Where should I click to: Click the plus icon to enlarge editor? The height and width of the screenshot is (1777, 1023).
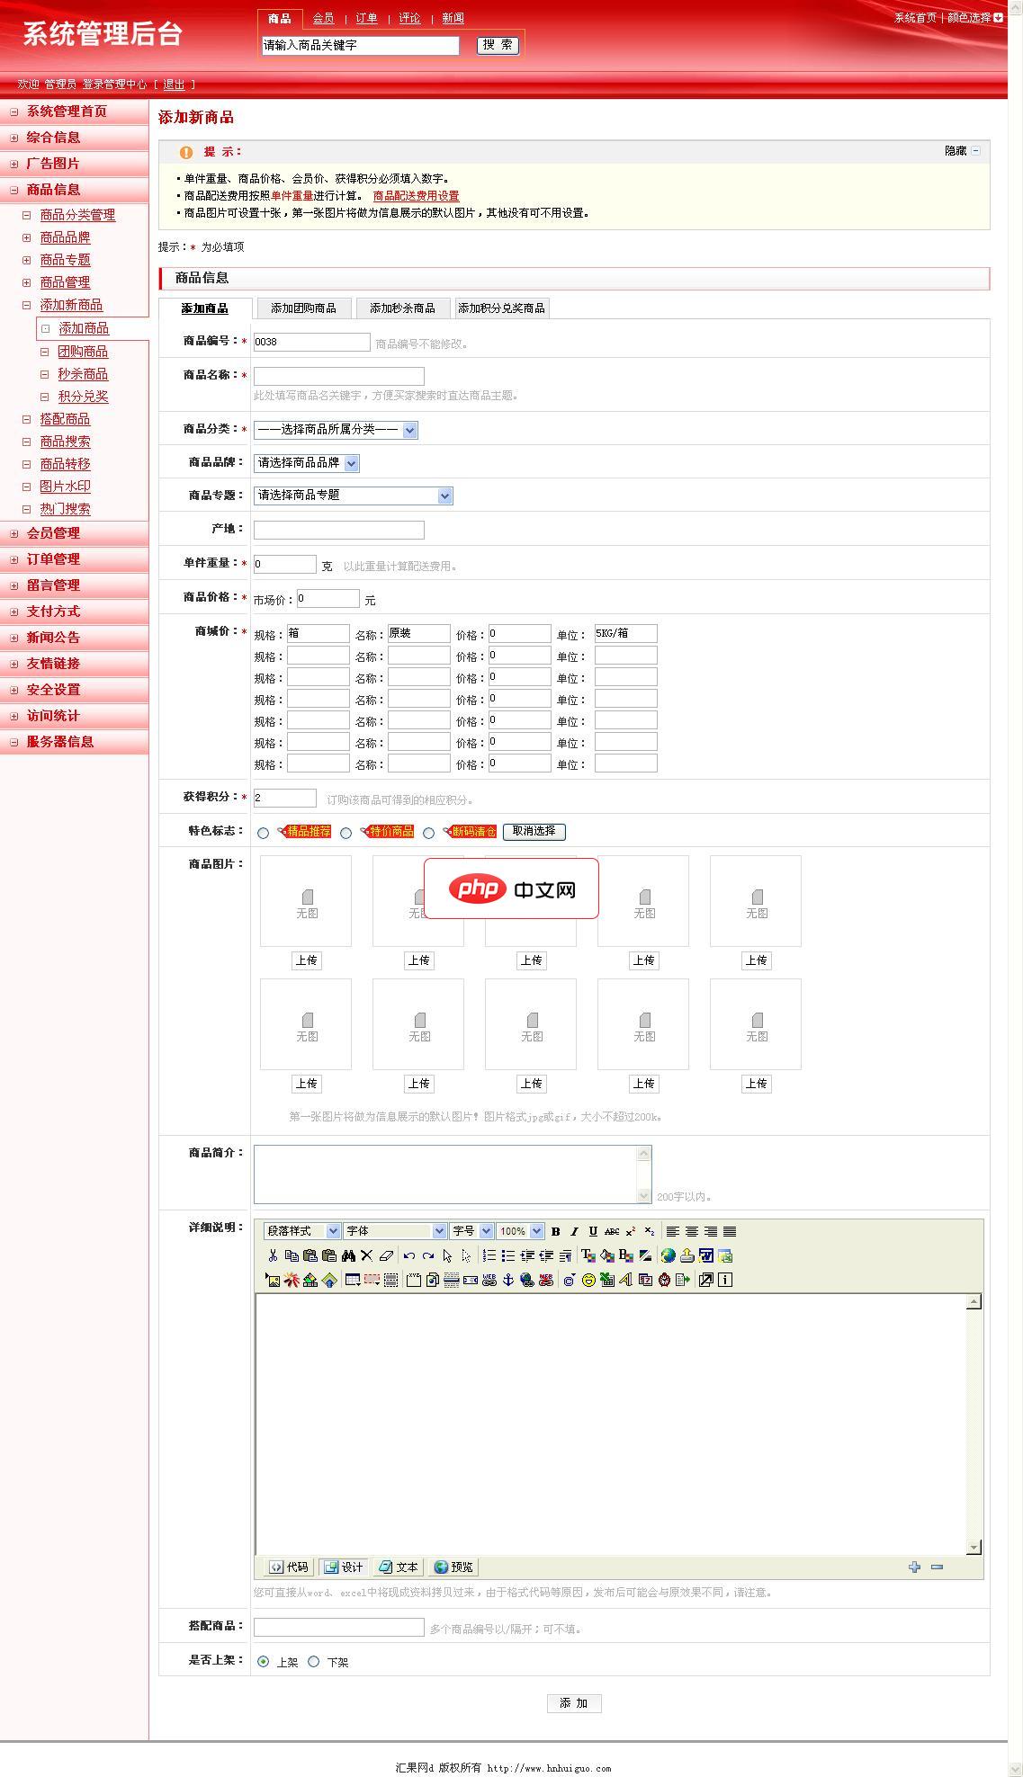[914, 1567]
